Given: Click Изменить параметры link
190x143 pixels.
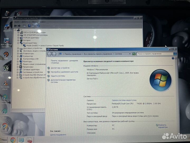Looking at the screenshot, I should tap(163, 126).
